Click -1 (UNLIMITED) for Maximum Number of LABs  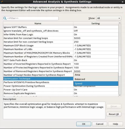[x=96, y=49]
